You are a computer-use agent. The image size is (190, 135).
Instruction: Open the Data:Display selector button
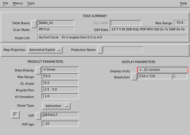[x=38, y=71]
